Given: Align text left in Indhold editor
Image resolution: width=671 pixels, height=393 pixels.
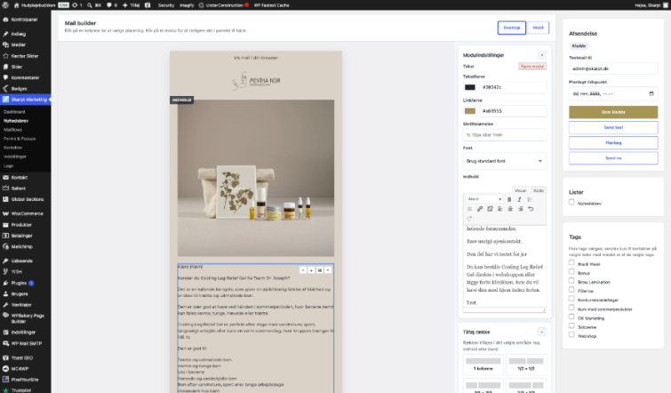Looking at the screenshot, I should coord(499,209).
